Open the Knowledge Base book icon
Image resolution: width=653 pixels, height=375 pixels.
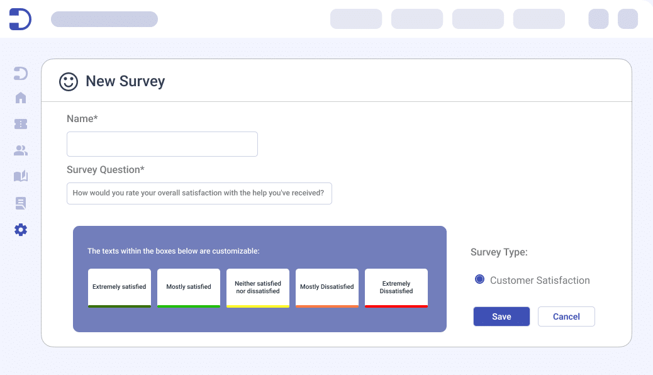pyautogui.click(x=21, y=176)
